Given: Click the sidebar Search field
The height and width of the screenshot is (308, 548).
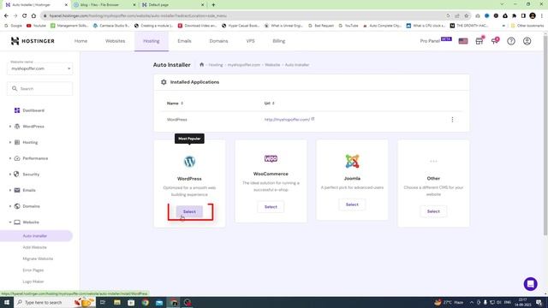Looking at the screenshot, I should click(40, 89).
